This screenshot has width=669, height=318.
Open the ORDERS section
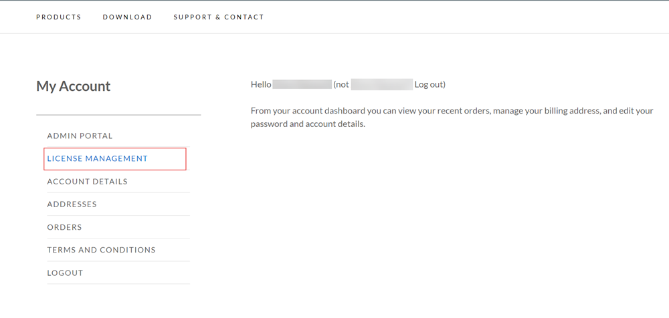[x=64, y=227]
